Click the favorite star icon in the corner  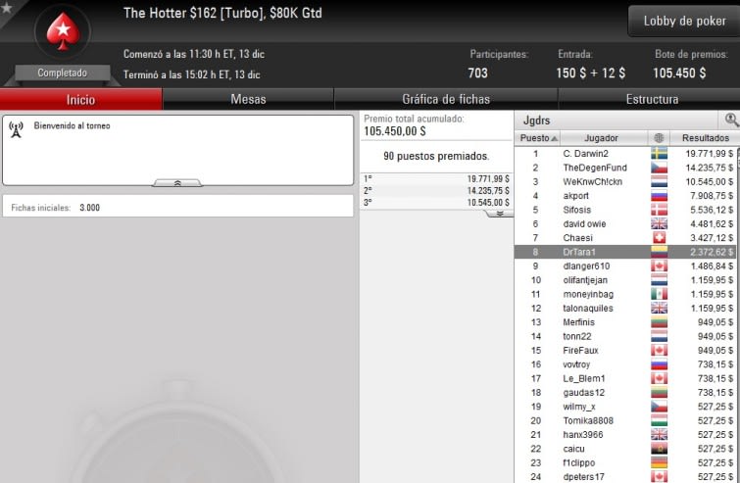6,7
